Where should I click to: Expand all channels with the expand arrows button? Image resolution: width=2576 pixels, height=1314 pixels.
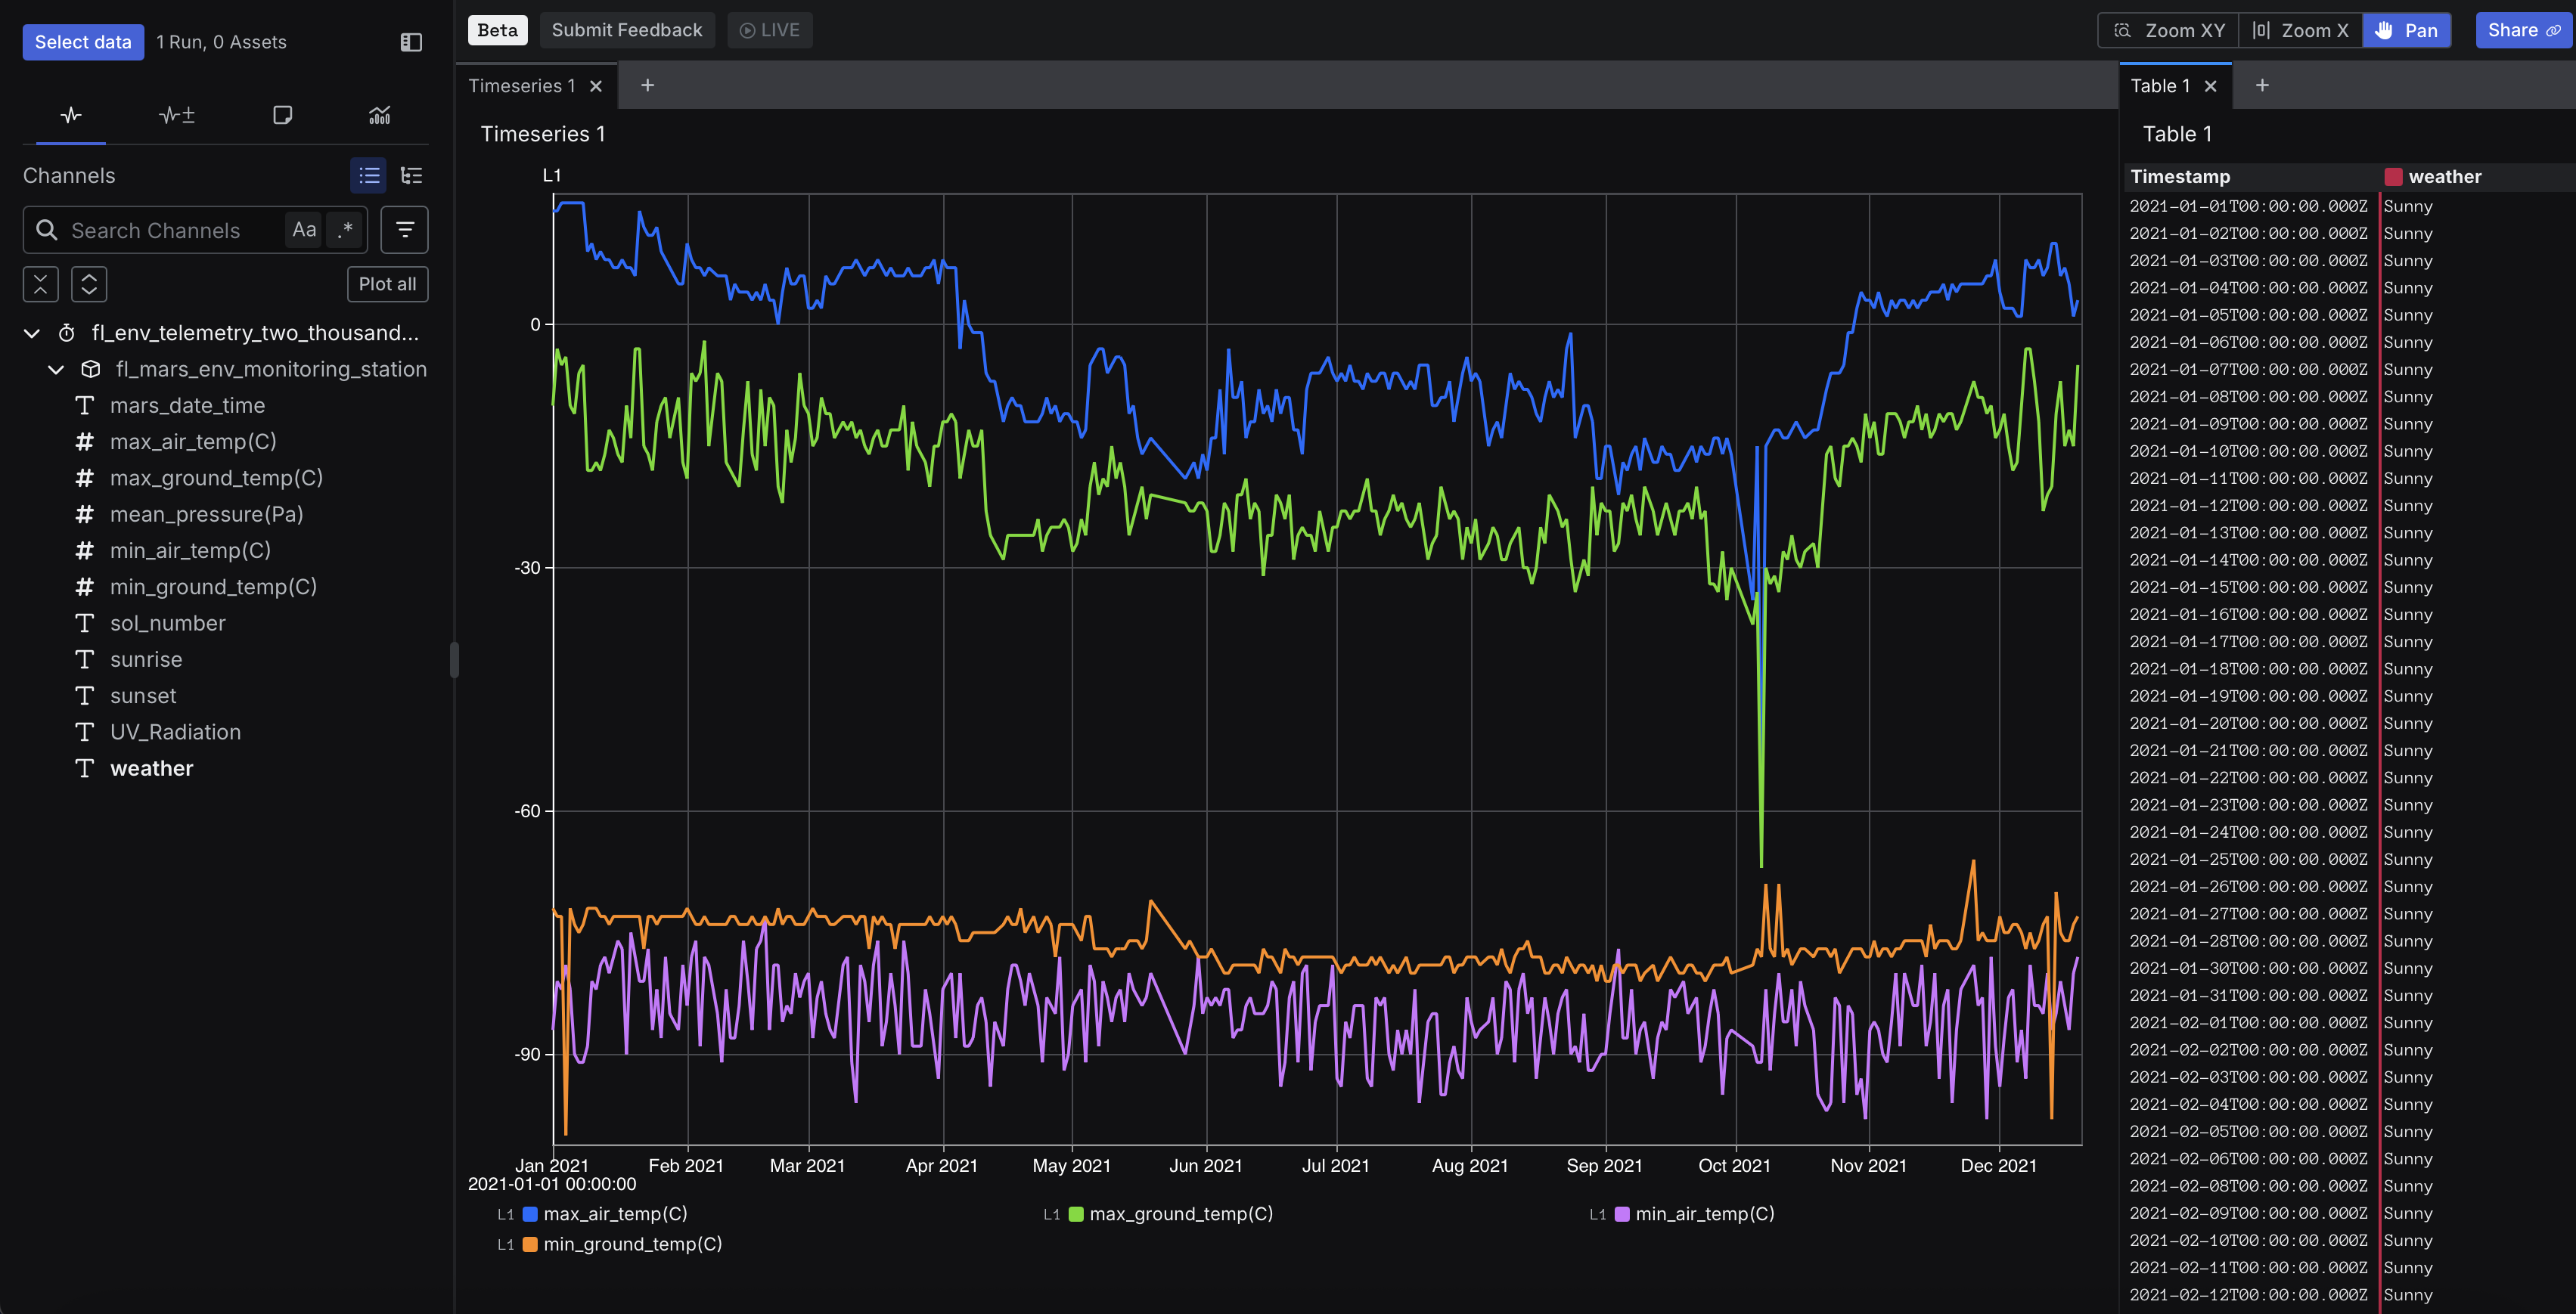(x=89, y=284)
